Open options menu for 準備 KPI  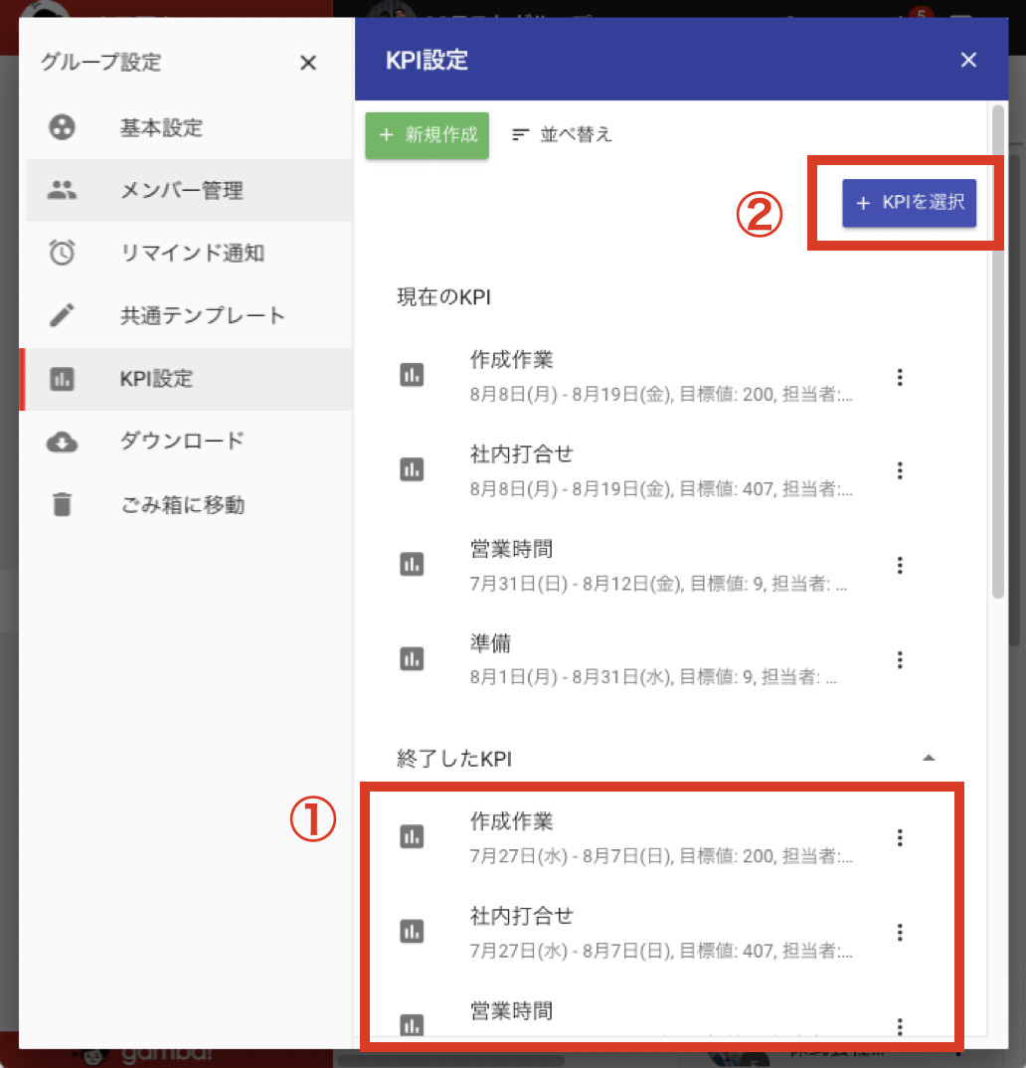pyautogui.click(x=900, y=659)
